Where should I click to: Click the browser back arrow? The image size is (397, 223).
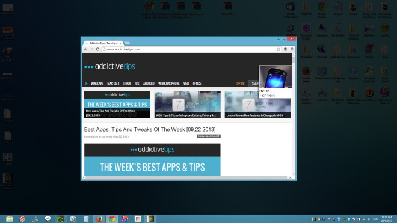click(x=85, y=49)
